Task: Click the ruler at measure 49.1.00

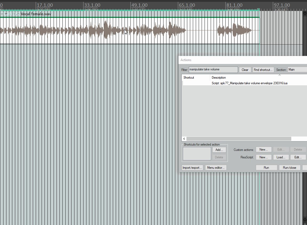Action: tap(139, 5)
